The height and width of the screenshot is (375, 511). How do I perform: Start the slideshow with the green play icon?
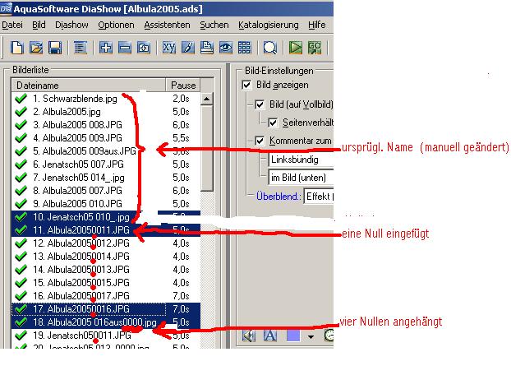(x=295, y=48)
